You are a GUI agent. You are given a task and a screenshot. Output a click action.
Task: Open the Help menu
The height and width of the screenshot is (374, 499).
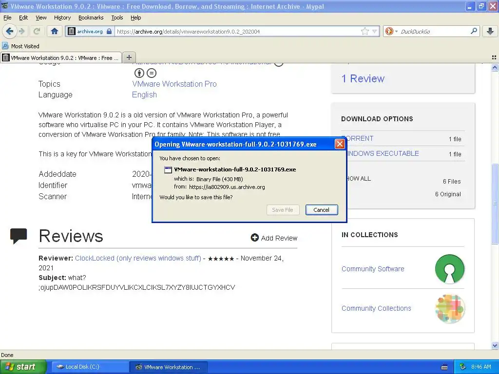[x=135, y=18]
